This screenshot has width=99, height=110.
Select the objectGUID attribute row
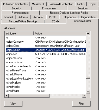click(46, 50)
